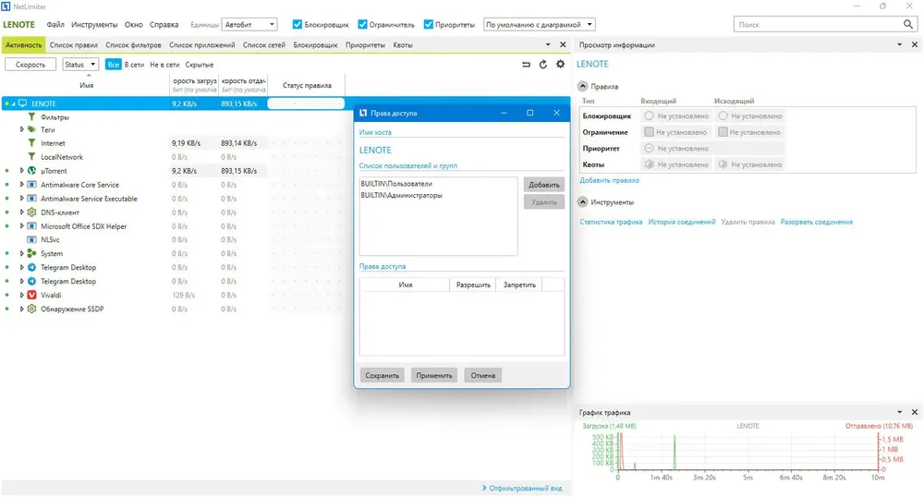Click the Сохранить button
This screenshot has height=497, width=924.
[x=382, y=375]
